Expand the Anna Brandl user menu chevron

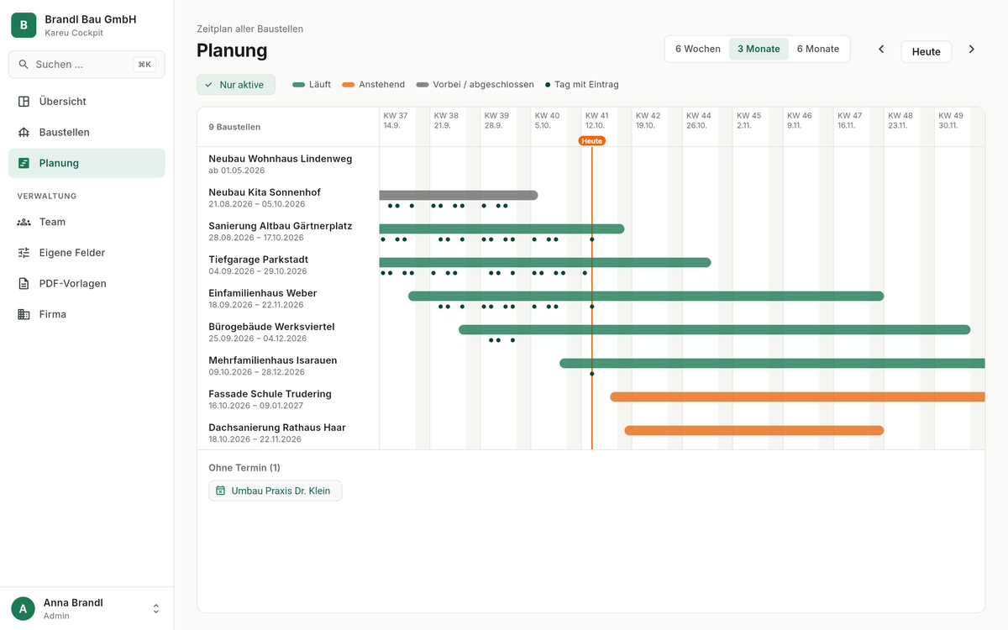[x=155, y=609]
